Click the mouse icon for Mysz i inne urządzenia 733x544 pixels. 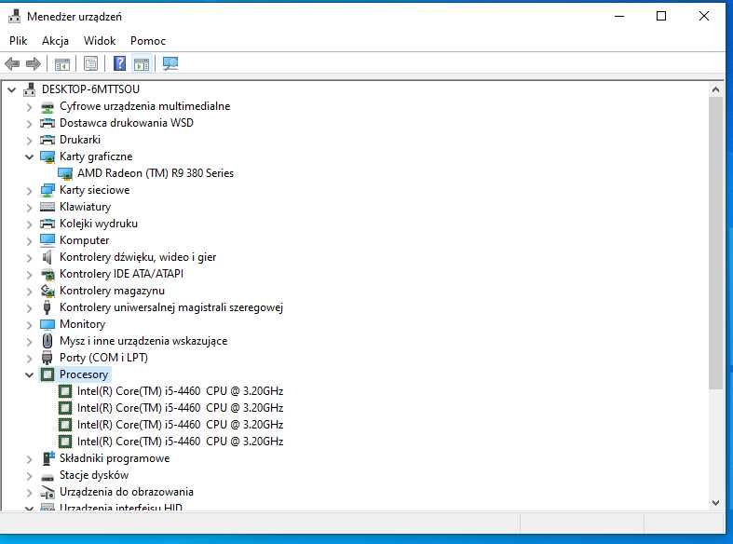point(48,341)
